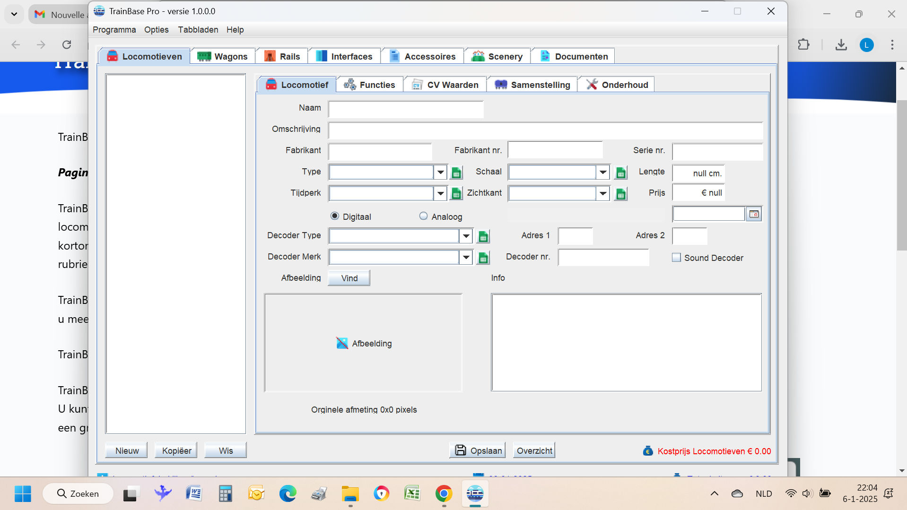The width and height of the screenshot is (907, 510).
Task: Open Google Chrome from the taskbar
Action: [444, 493]
